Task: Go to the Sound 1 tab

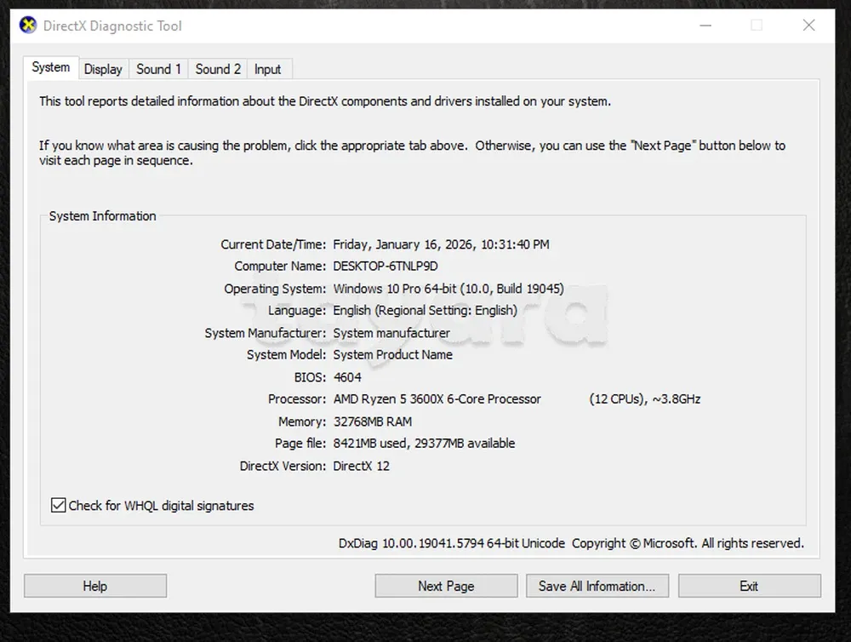Action: (x=158, y=69)
